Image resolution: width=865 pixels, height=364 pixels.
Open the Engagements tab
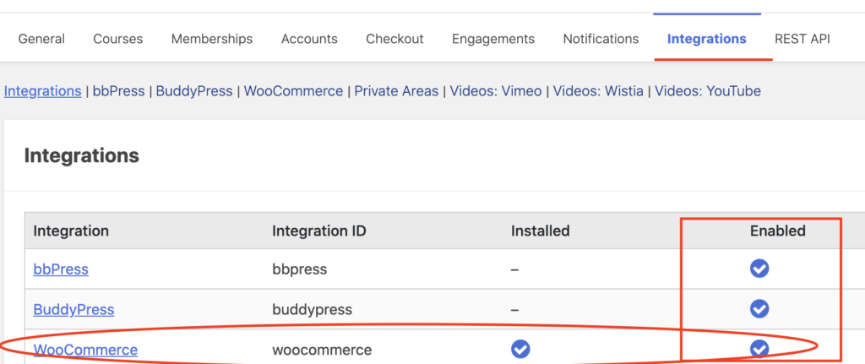493,39
